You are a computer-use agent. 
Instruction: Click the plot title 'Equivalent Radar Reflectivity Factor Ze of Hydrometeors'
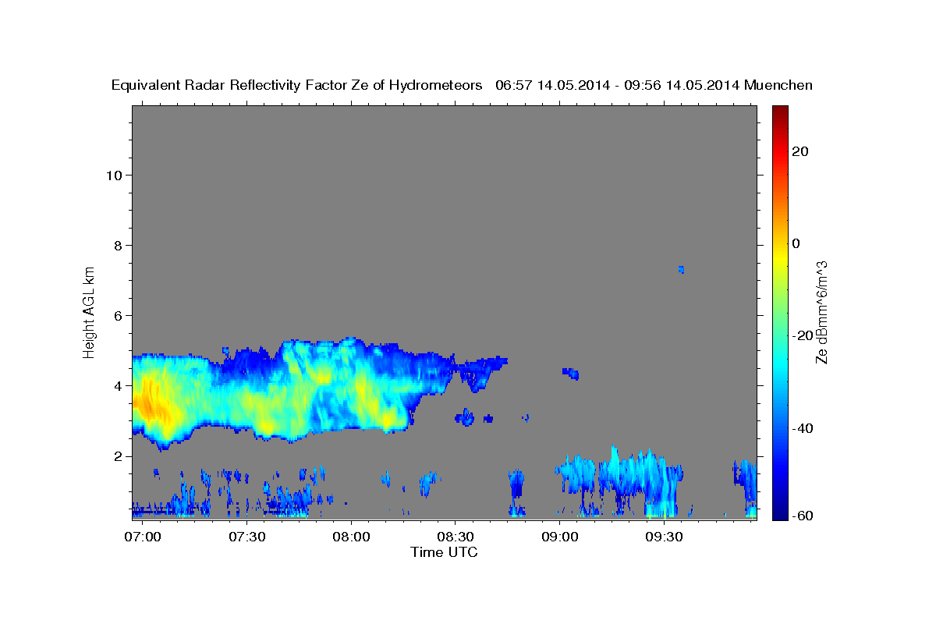tap(297, 86)
